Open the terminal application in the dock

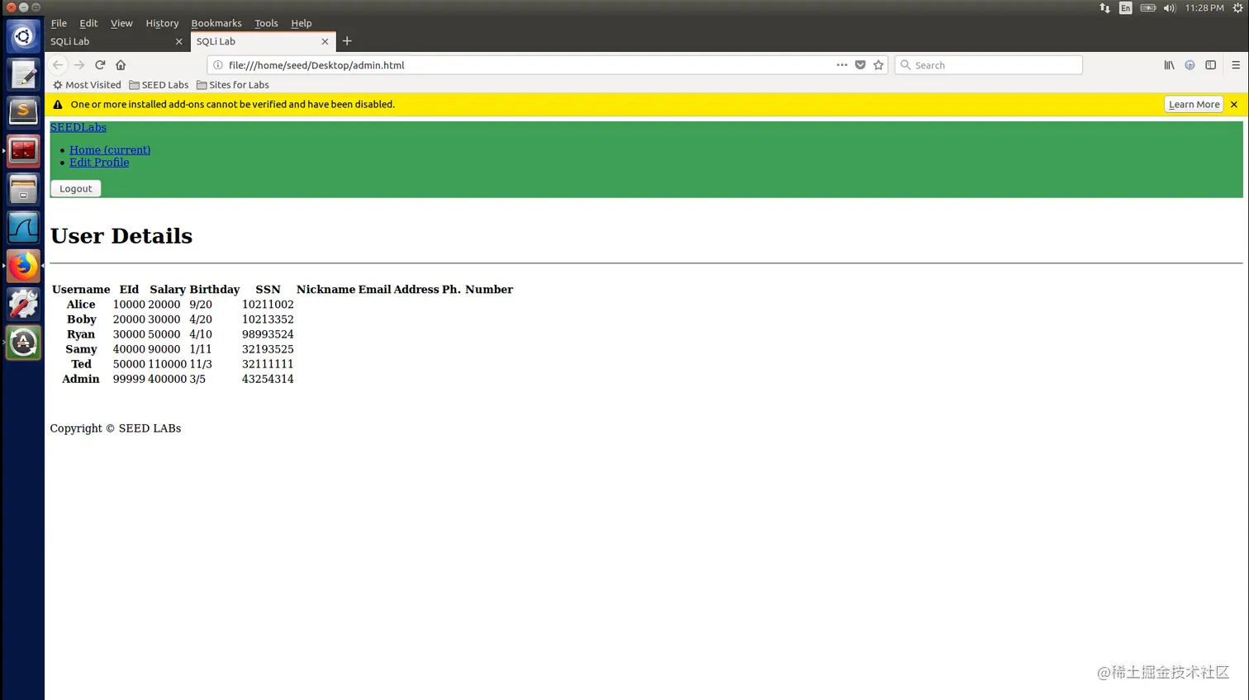pos(23,151)
